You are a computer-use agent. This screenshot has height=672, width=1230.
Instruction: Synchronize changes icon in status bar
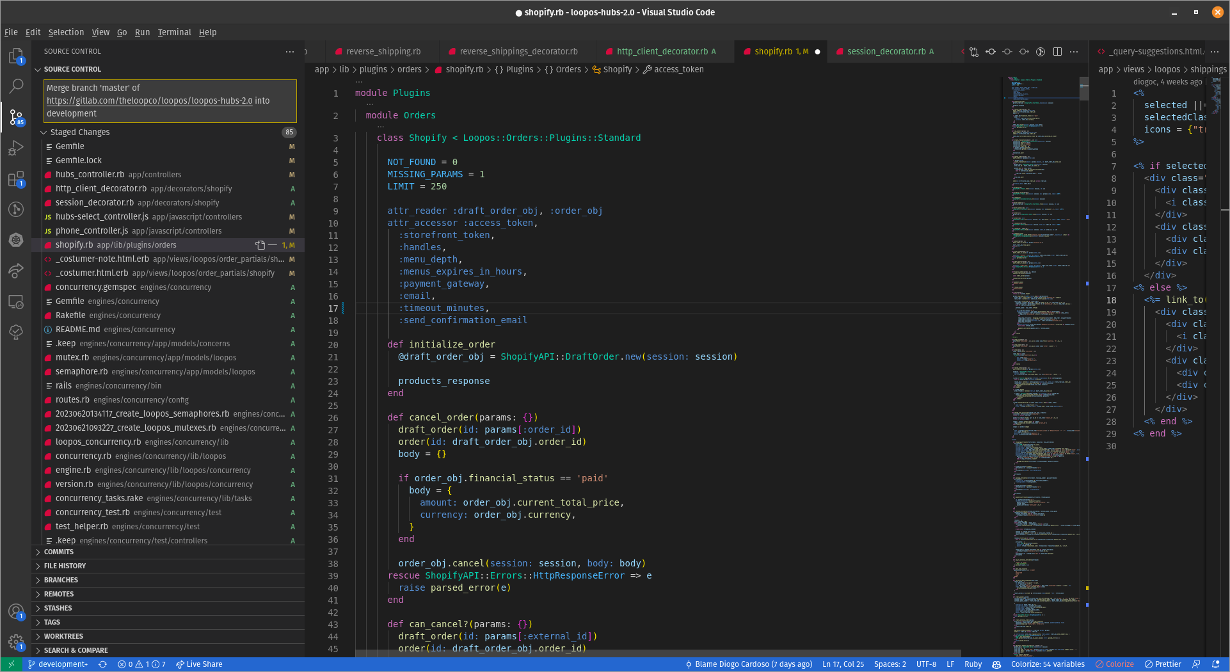pos(102,664)
